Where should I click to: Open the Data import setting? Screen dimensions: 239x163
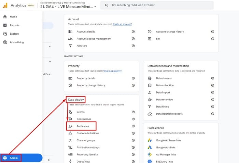point(163,92)
